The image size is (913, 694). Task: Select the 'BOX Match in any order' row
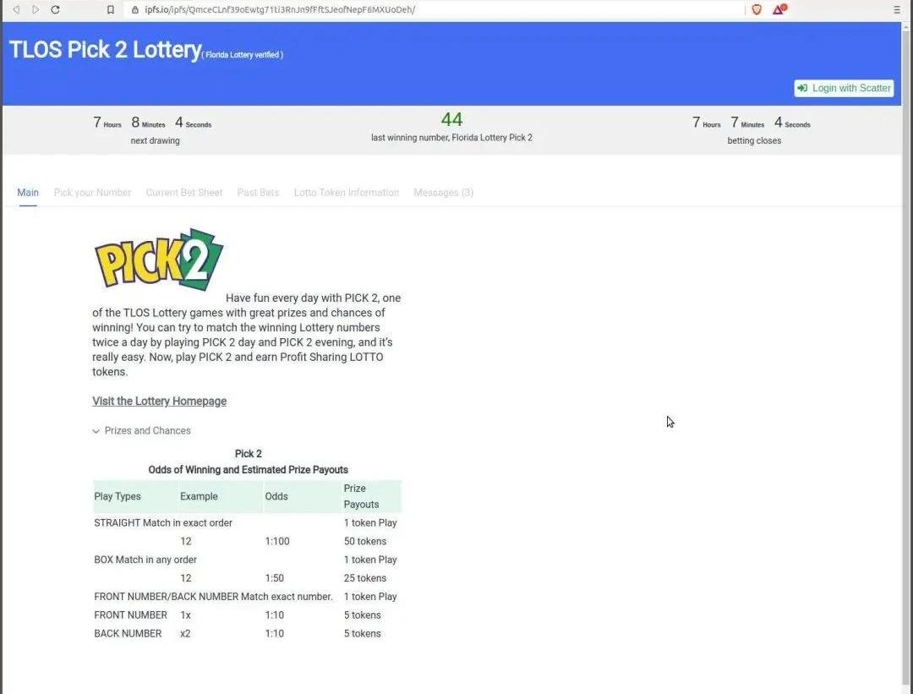point(248,560)
